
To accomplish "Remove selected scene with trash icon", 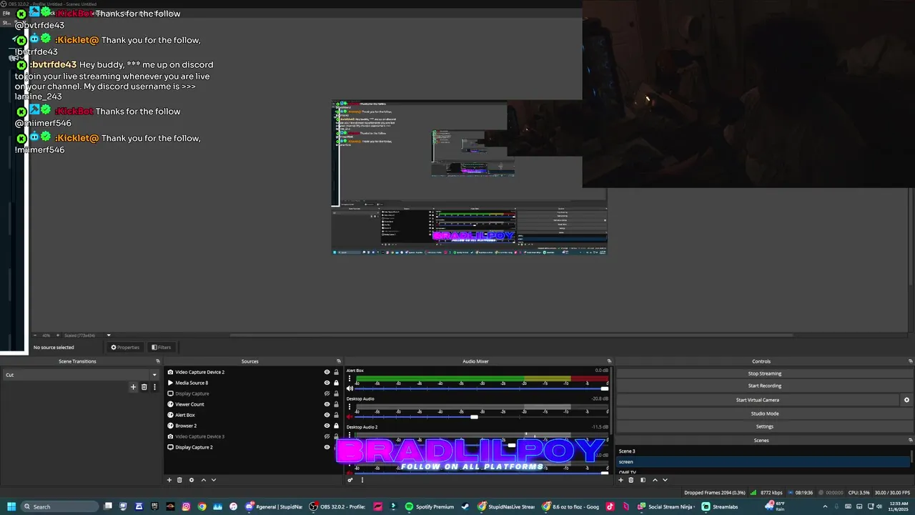I will click(630, 480).
